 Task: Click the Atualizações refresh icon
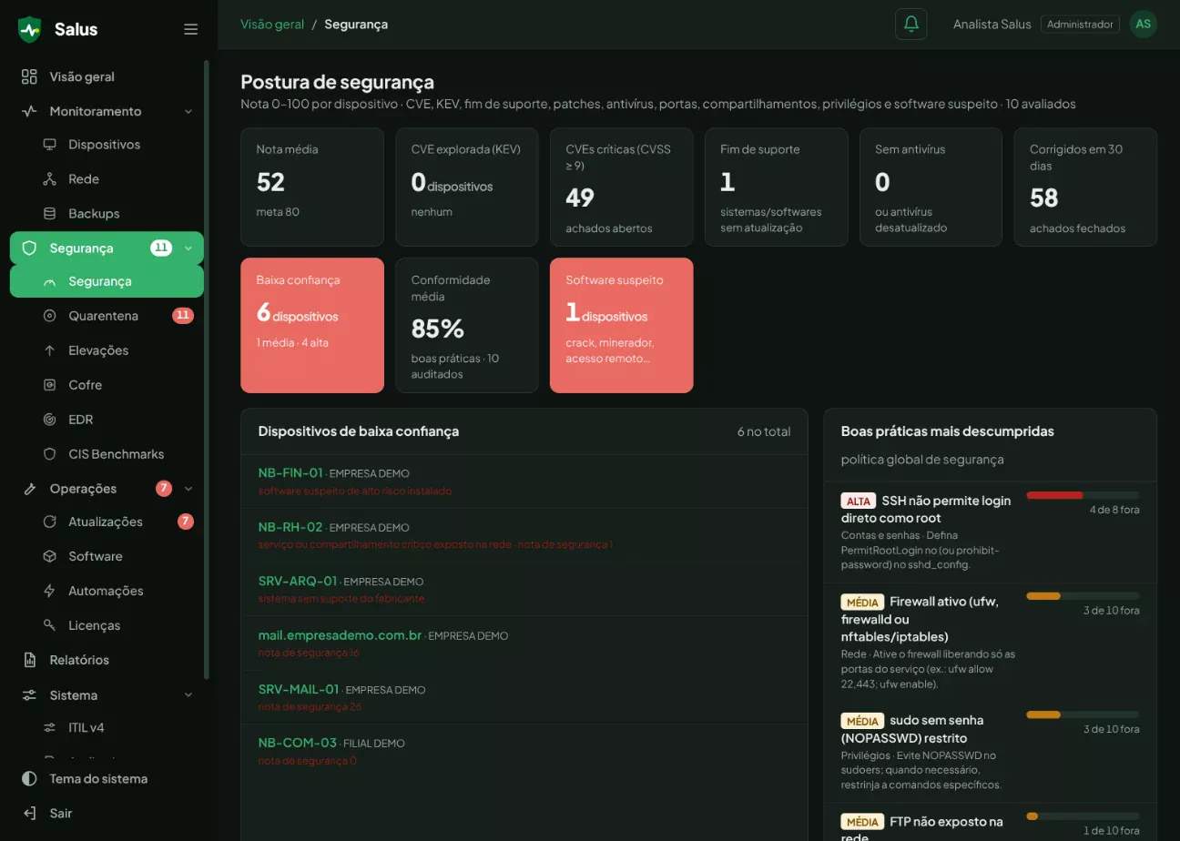point(49,522)
